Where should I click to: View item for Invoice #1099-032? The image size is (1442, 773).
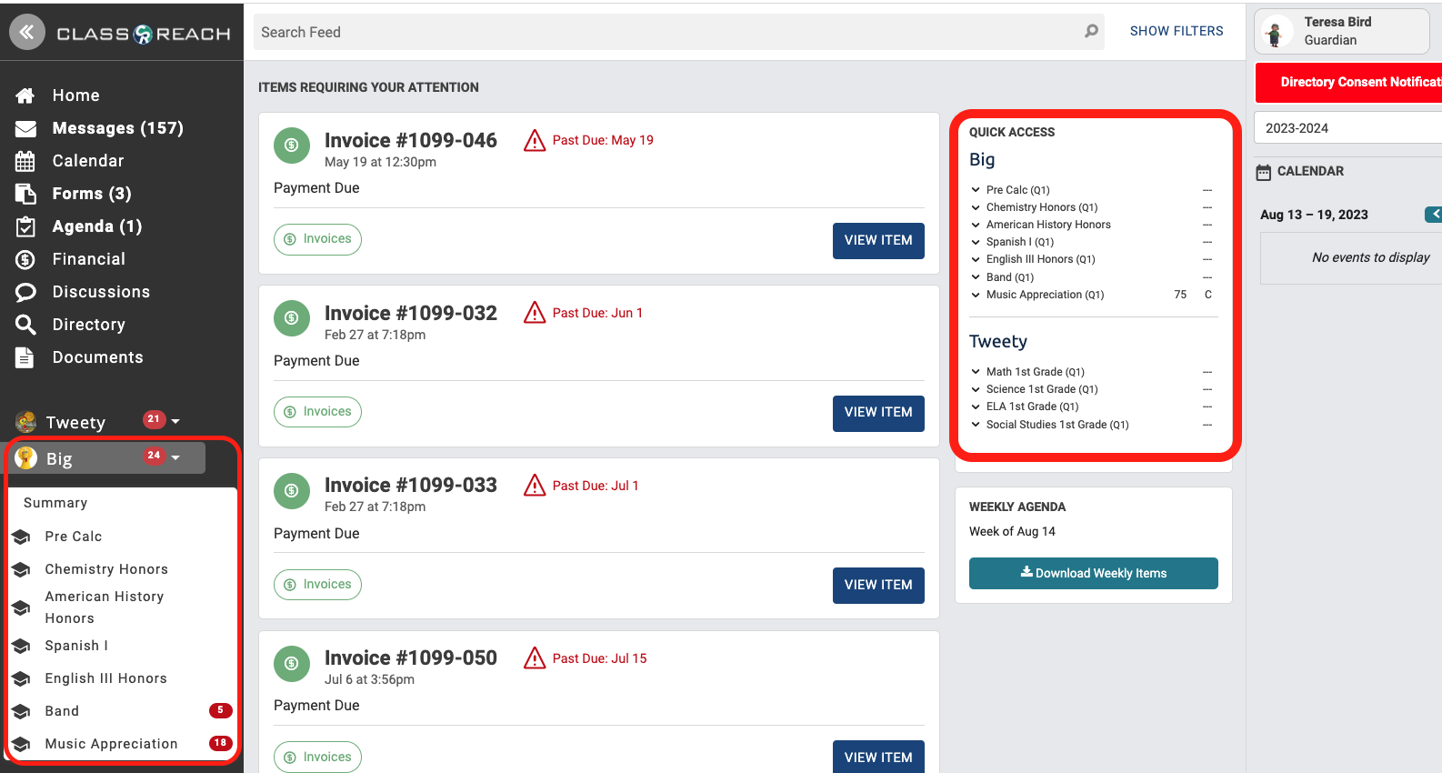[878, 412]
